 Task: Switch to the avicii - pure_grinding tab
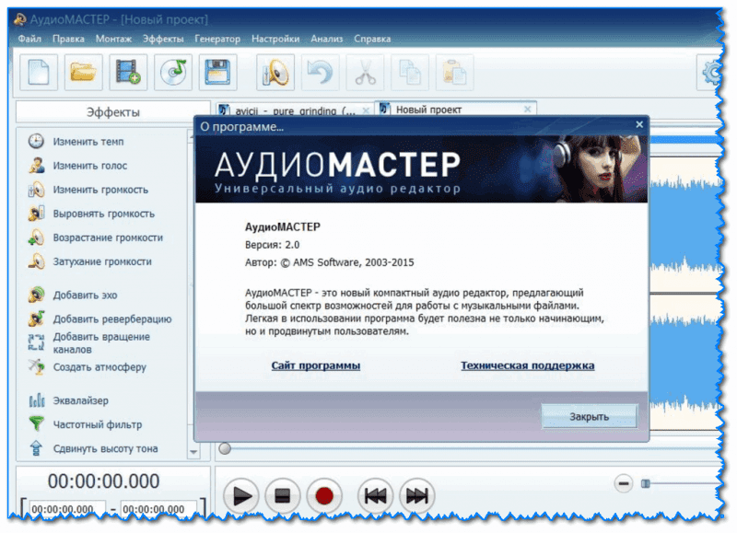point(294,110)
